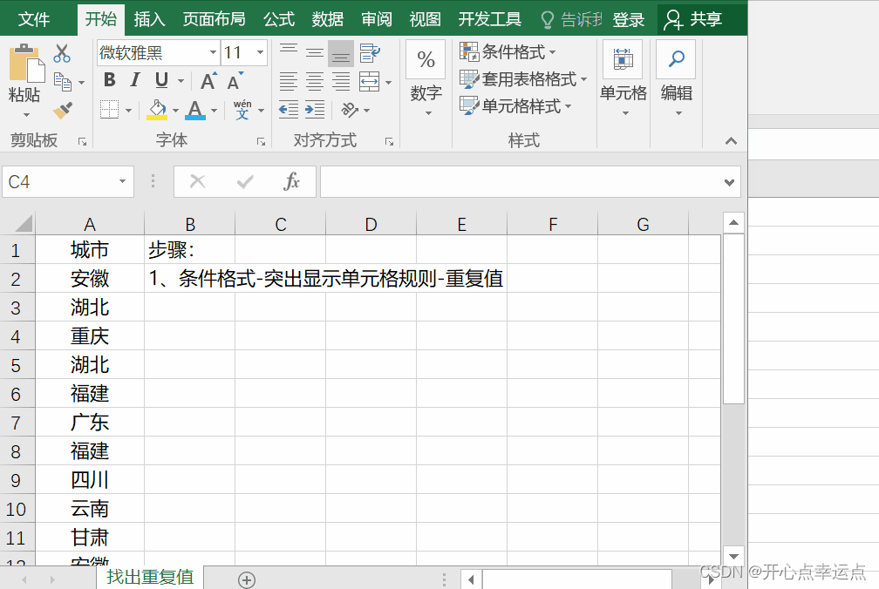The width and height of the screenshot is (879, 589).
Task: Click the 登录 sign-in button
Action: (629, 20)
